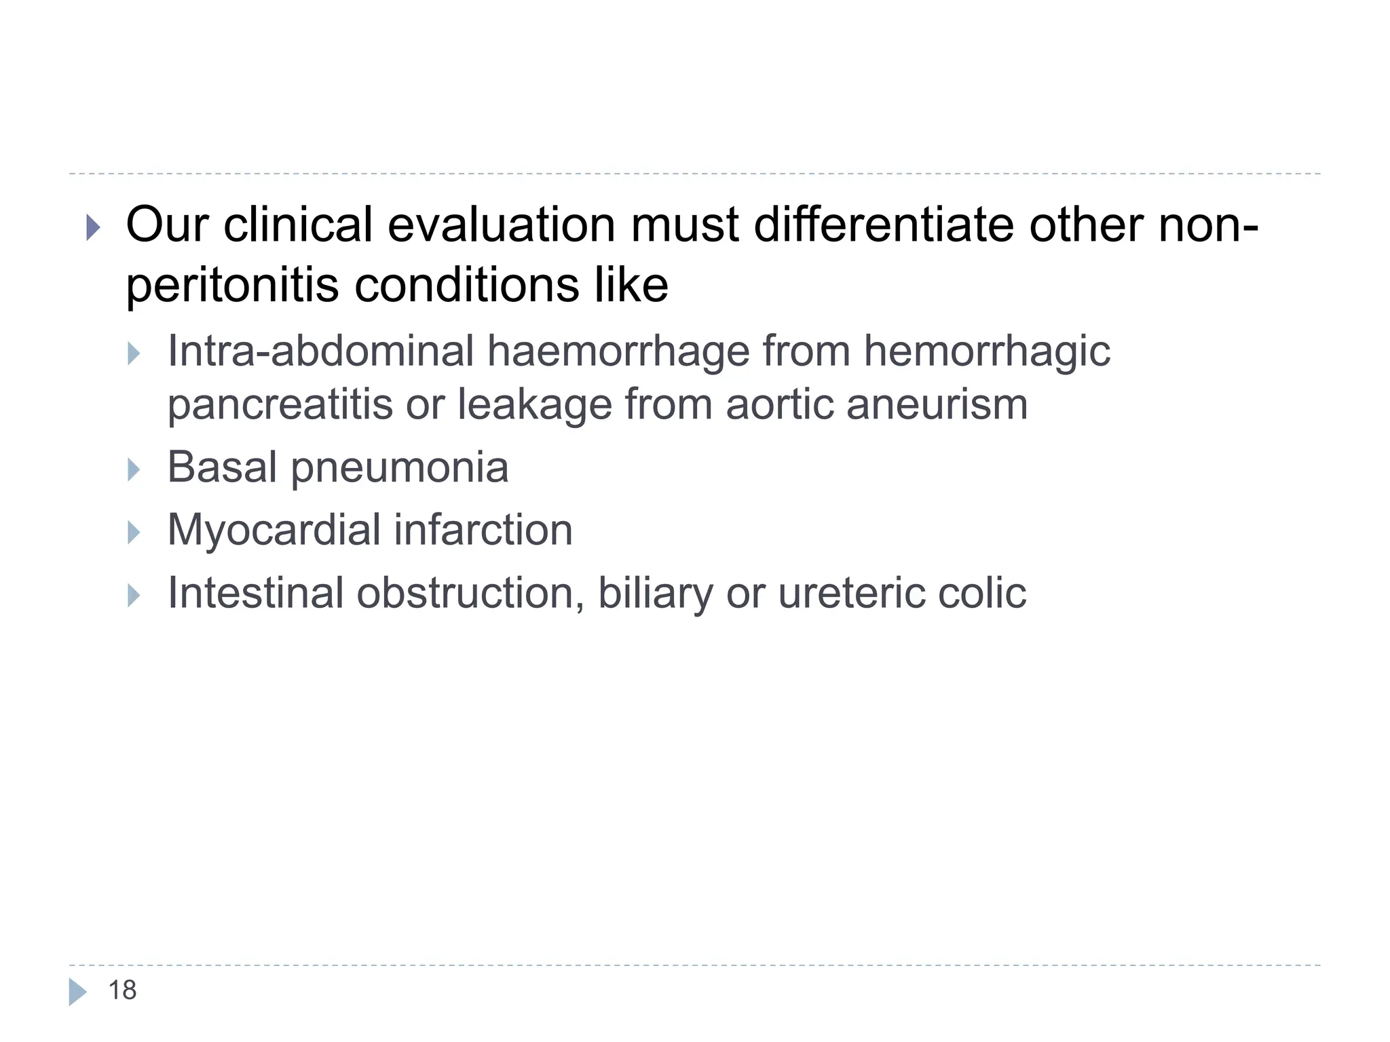
Task: Click the 'Our clinical evaluation must differentiate' heading line
Action: (x=692, y=225)
